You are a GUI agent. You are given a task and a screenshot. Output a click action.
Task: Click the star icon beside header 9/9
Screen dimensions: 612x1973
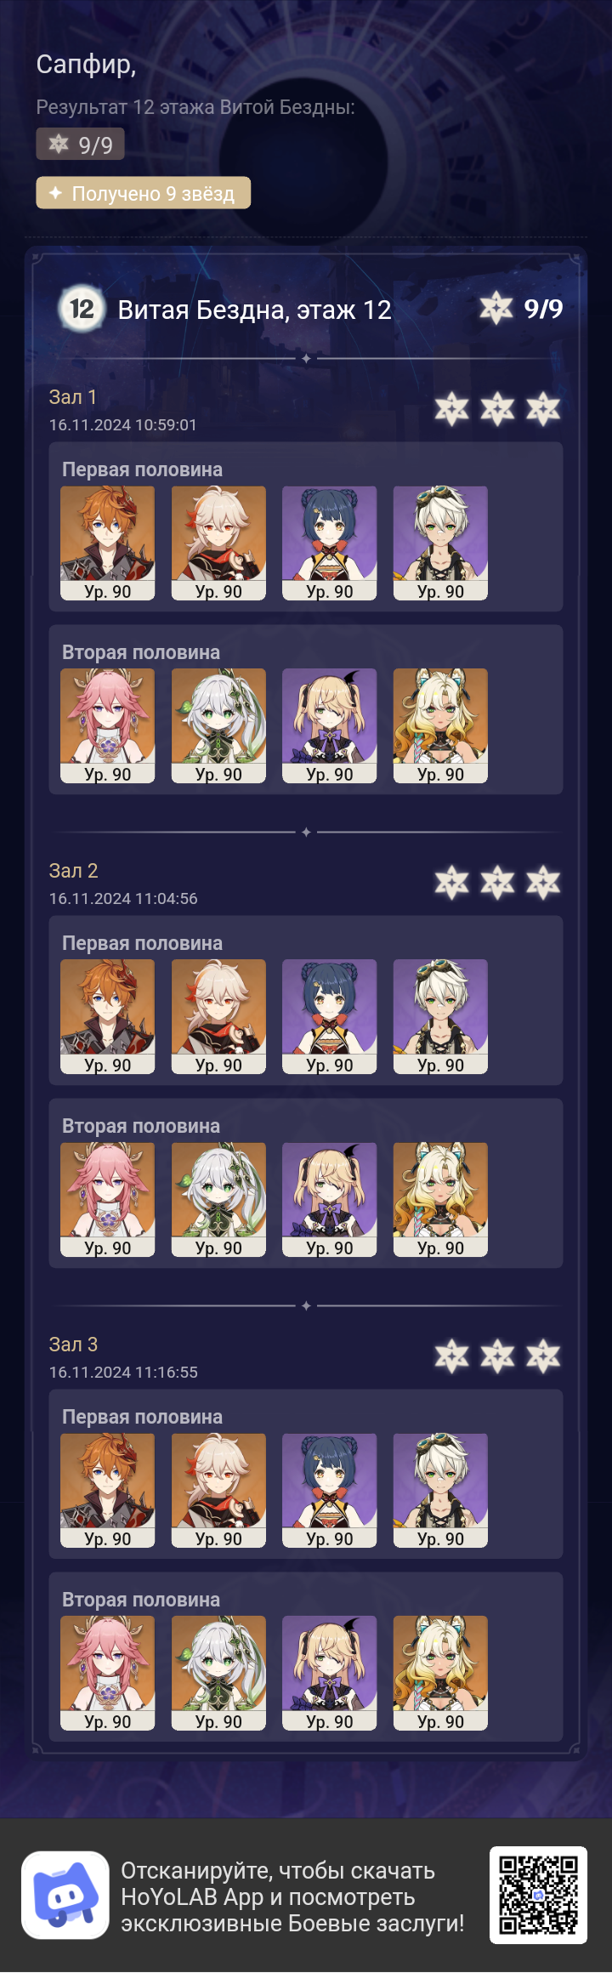pos(496,308)
